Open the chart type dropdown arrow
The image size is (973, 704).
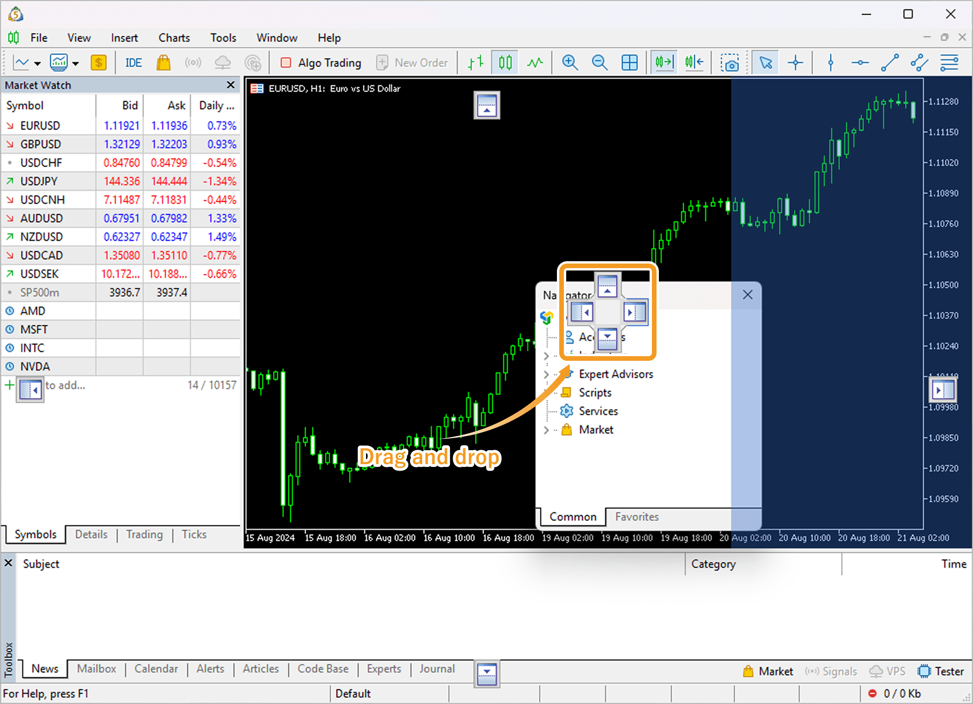(x=38, y=63)
